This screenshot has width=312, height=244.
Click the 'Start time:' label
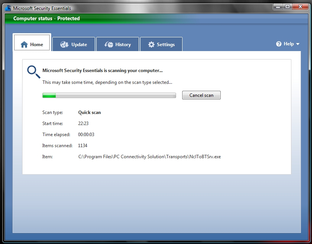[53, 124]
